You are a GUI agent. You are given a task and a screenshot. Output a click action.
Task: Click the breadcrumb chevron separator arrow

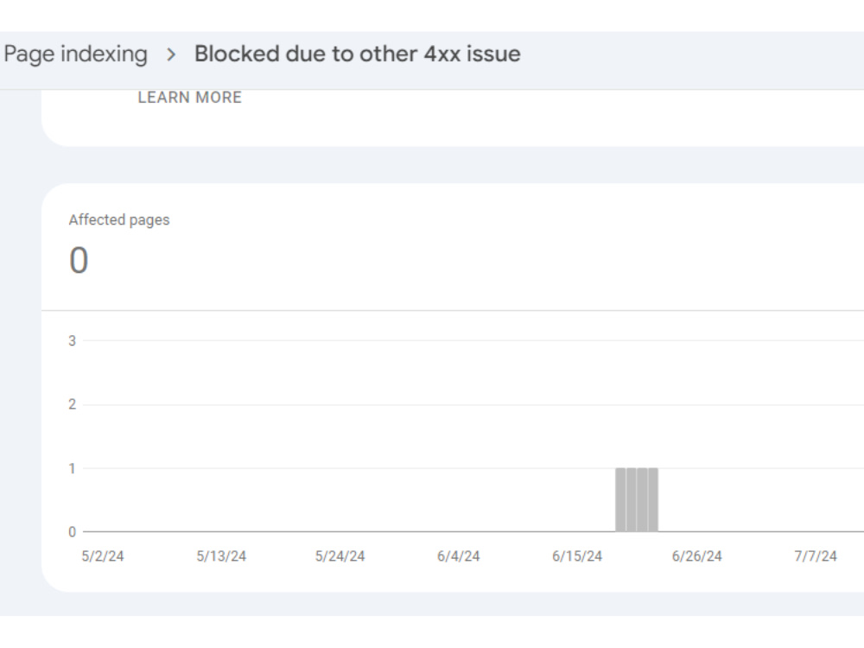[171, 54]
